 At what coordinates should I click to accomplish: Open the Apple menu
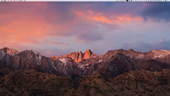point(2,1)
